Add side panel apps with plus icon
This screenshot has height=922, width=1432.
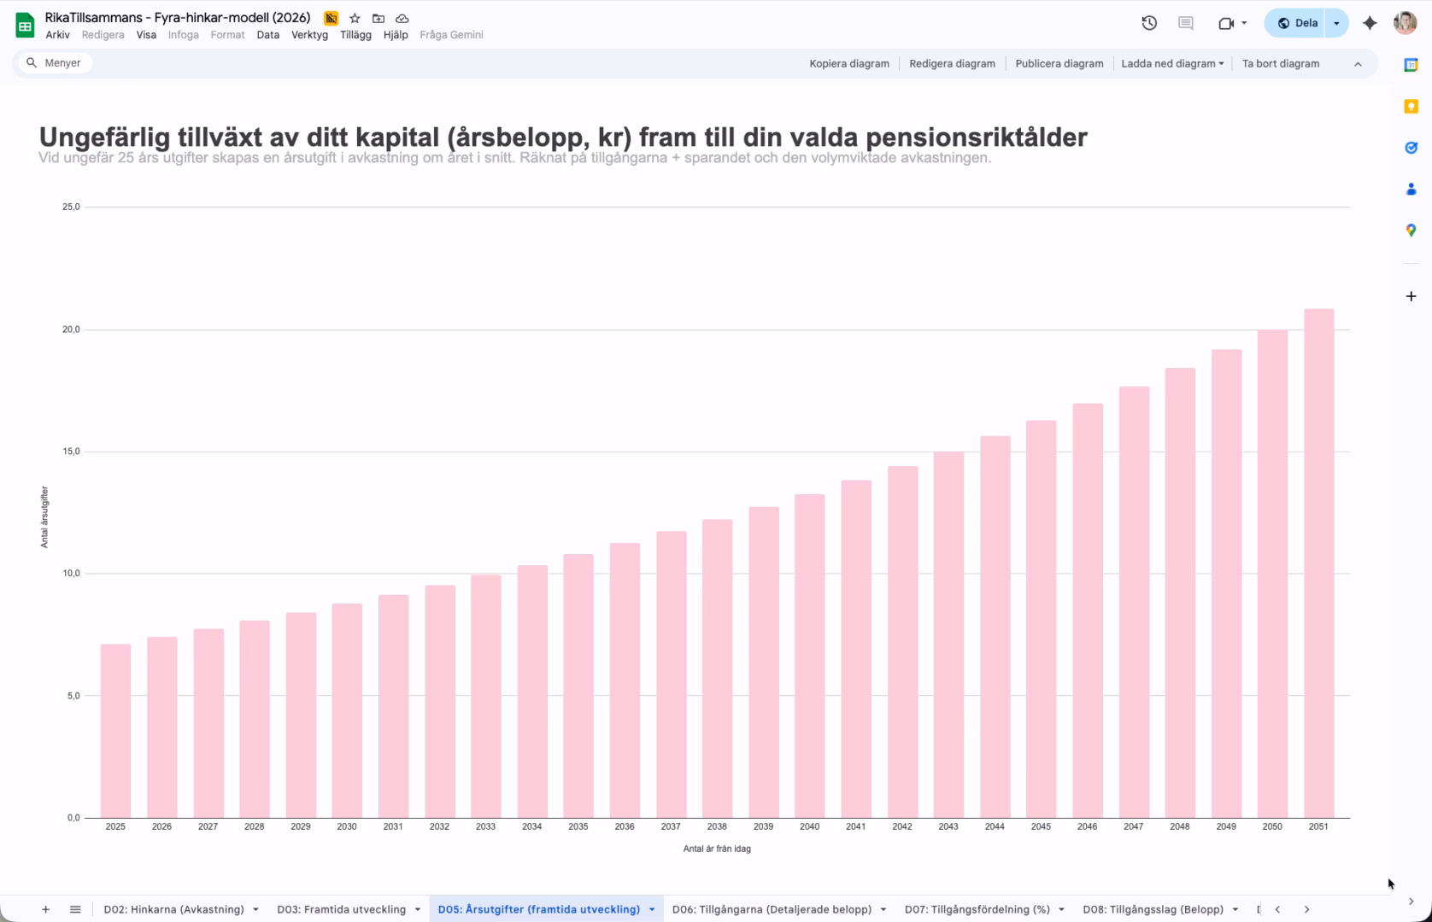coord(1411,295)
